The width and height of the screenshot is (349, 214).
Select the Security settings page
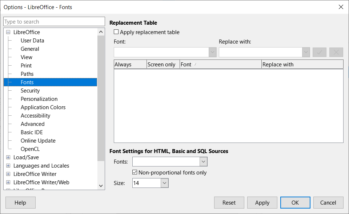pos(30,90)
